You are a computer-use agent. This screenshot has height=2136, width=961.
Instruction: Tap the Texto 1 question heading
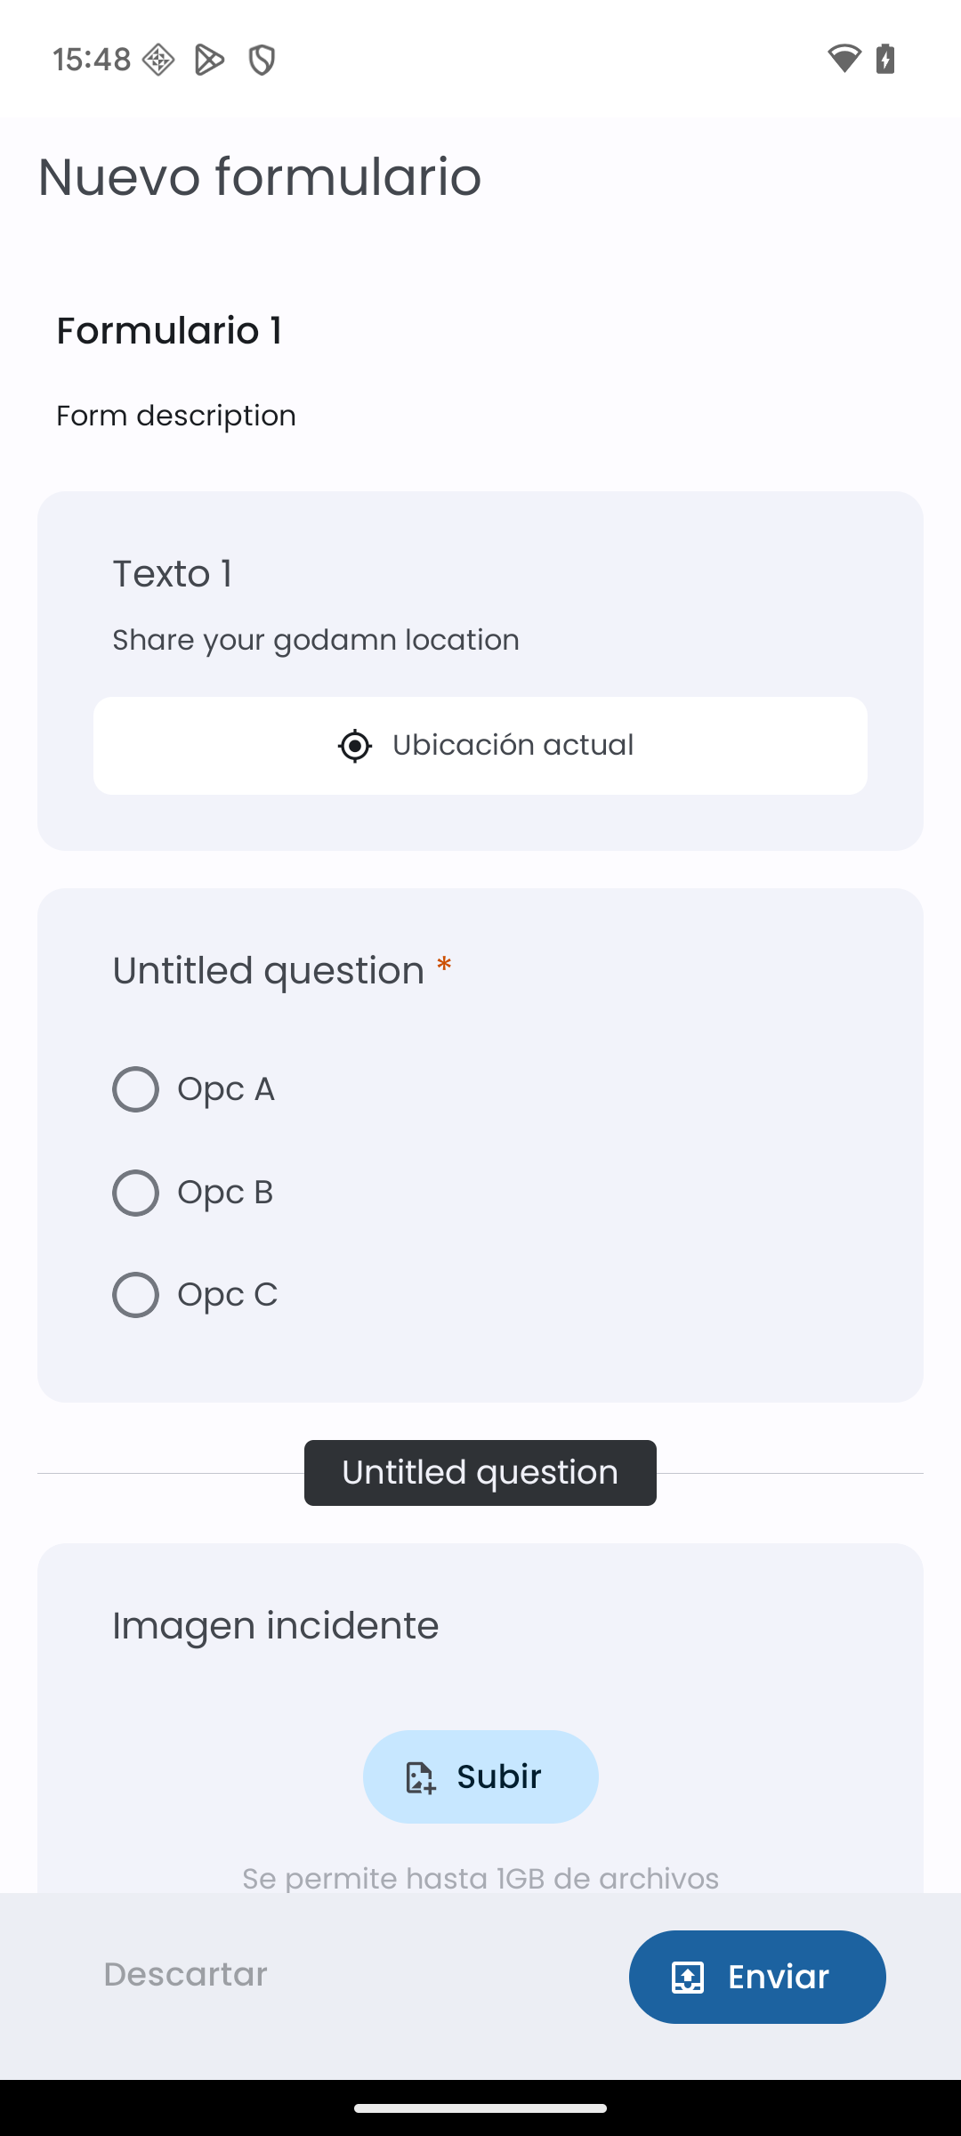(x=173, y=574)
